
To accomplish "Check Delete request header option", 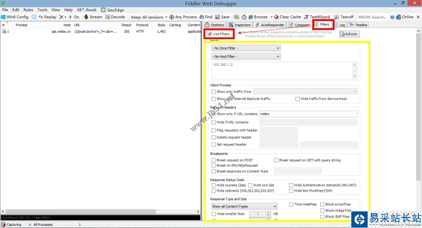I will click(x=214, y=137).
